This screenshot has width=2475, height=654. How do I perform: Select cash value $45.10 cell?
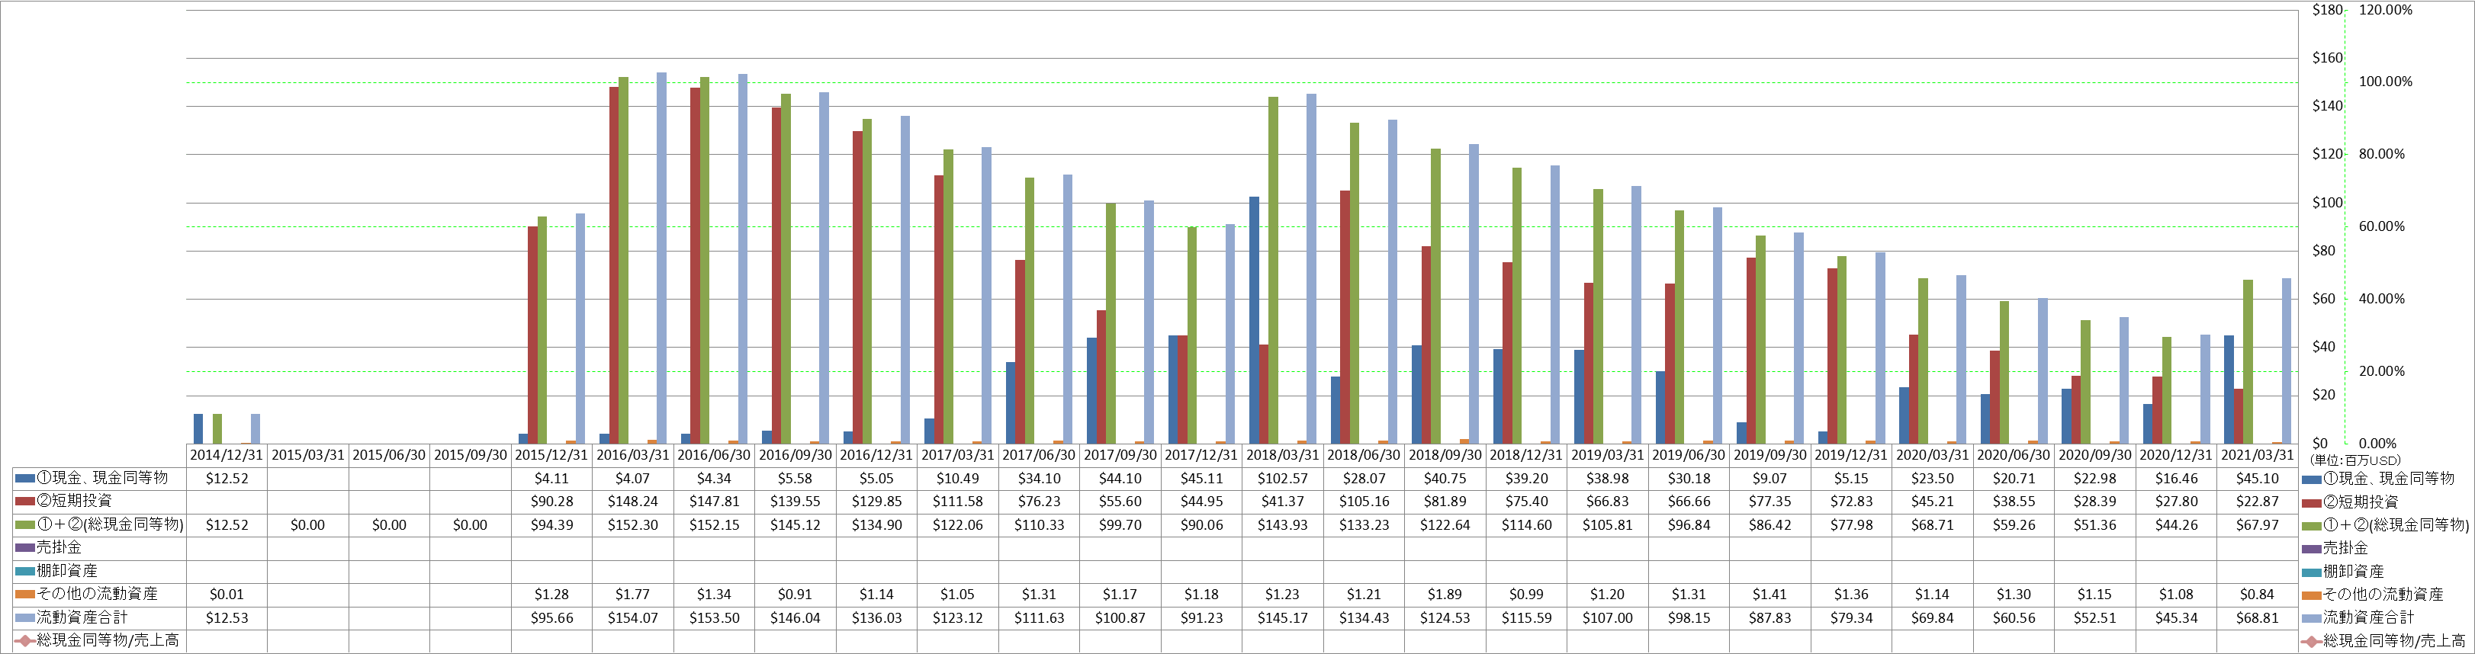click(x=2257, y=478)
